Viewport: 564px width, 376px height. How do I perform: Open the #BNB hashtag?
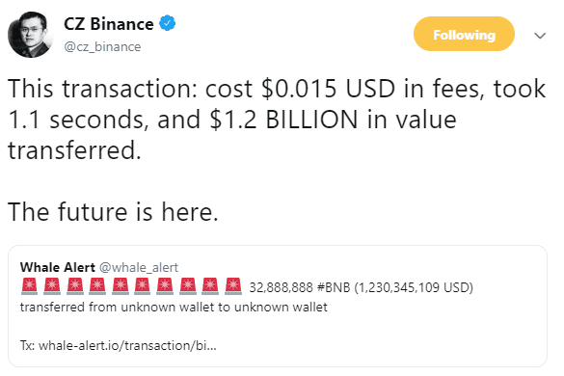(x=334, y=287)
